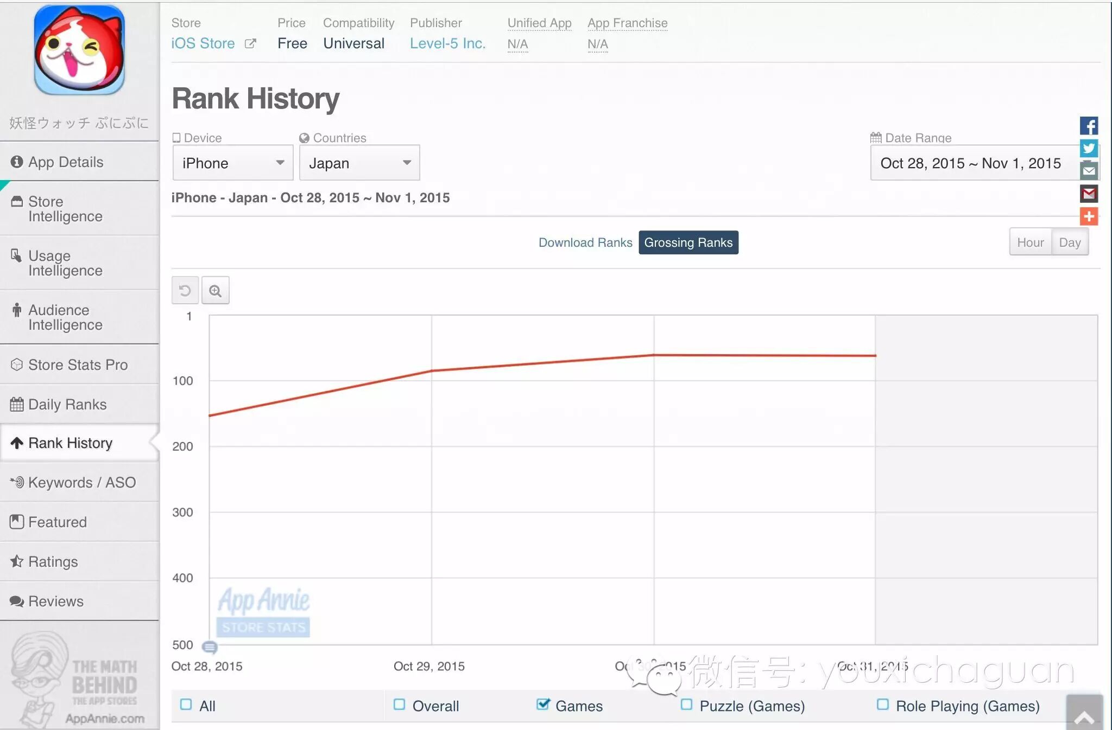Expand the Japan countries dropdown
1112x730 pixels.
[359, 163]
